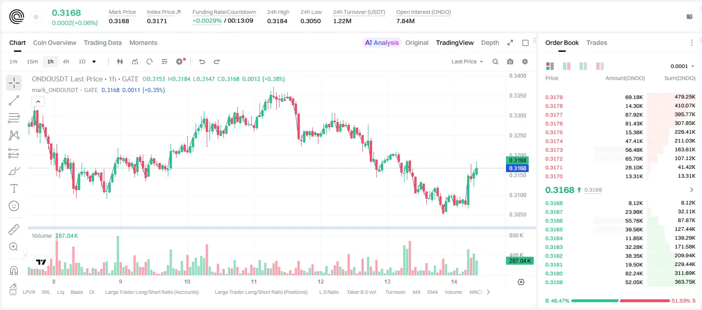
Task: Select the 0.3173 sell price row
Action: coord(620,150)
